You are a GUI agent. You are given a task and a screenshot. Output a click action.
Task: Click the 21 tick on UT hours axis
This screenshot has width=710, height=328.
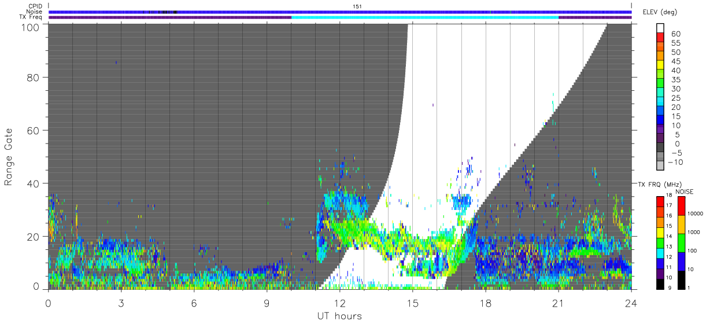tap(559, 303)
